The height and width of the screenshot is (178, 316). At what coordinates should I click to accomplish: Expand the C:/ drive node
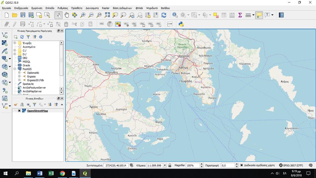click(x=15, y=50)
